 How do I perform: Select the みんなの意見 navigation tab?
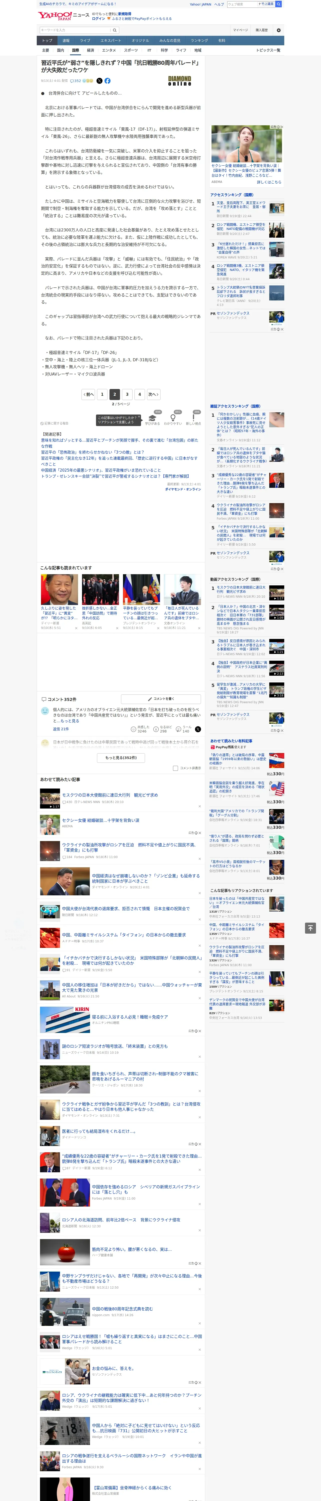[169, 41]
